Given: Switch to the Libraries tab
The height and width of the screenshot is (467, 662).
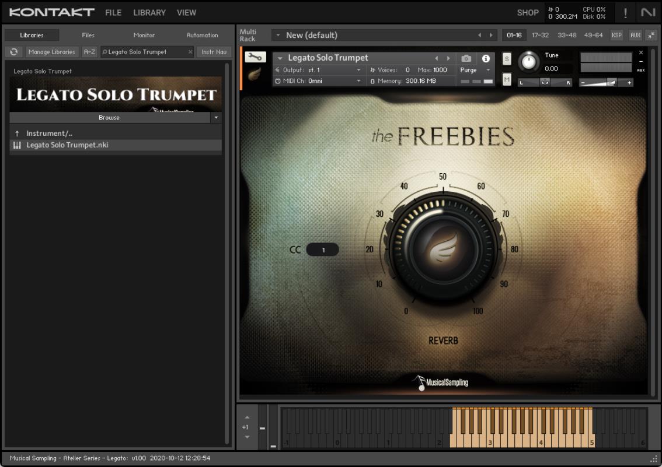Looking at the screenshot, I should point(32,36).
